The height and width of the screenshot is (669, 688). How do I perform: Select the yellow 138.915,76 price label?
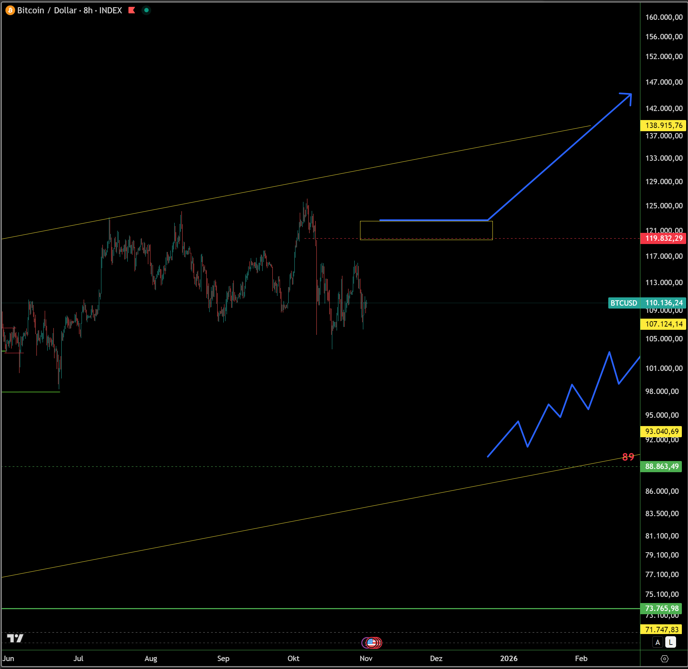(x=663, y=125)
